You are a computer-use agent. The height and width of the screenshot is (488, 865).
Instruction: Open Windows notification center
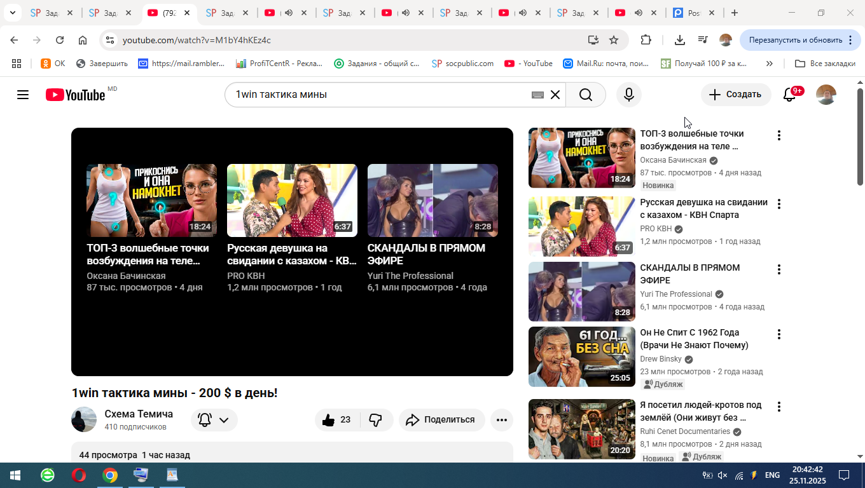[843, 475]
